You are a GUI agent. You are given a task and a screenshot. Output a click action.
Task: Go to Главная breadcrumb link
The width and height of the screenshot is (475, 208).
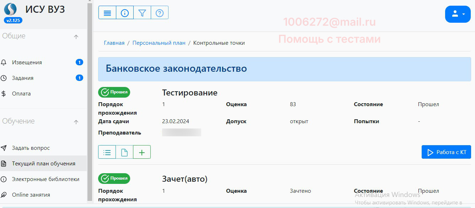point(114,43)
